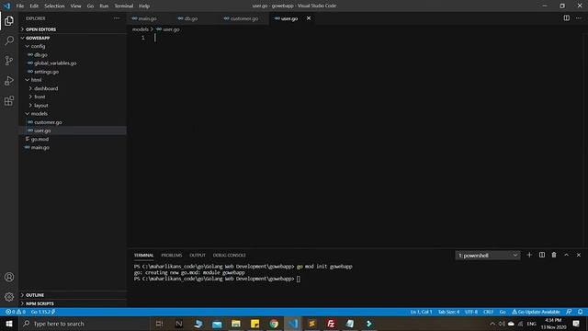The width and height of the screenshot is (588, 331).
Task: Switch to the Debug Console tab
Action: click(x=230, y=255)
